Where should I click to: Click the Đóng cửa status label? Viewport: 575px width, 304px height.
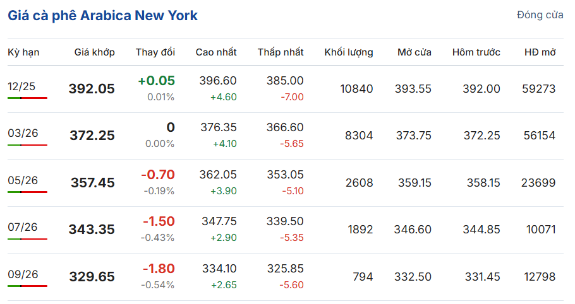click(540, 15)
